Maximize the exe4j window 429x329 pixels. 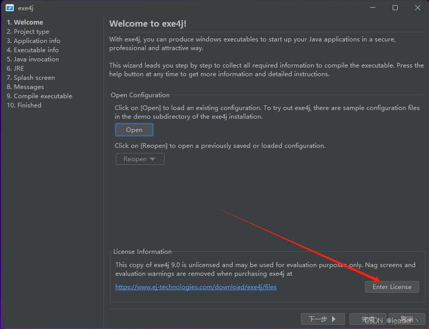point(395,8)
